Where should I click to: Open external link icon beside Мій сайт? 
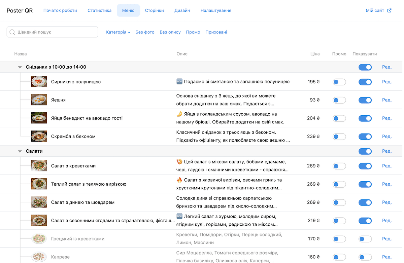[390, 10]
